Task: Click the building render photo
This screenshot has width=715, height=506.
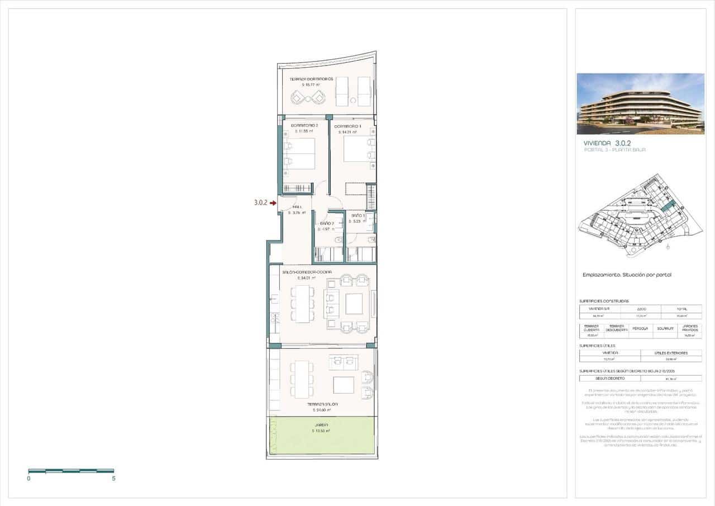Action: [641, 103]
